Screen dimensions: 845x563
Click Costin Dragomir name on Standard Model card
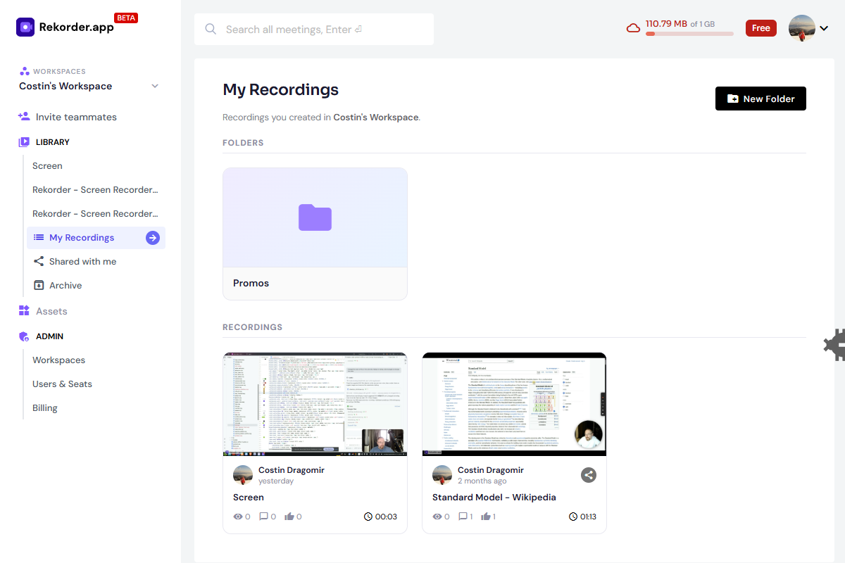point(491,470)
